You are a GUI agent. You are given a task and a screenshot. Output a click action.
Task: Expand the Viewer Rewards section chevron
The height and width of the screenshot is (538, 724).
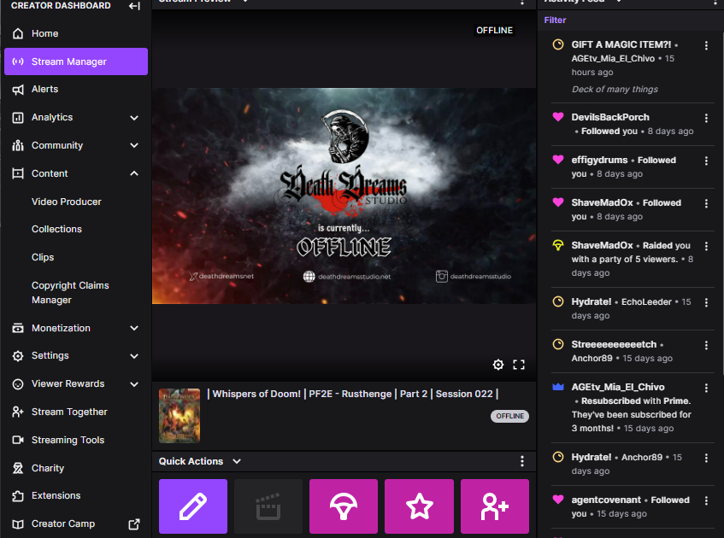134,384
